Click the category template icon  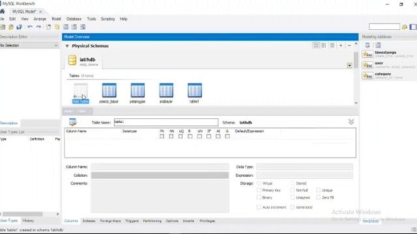(367, 76)
